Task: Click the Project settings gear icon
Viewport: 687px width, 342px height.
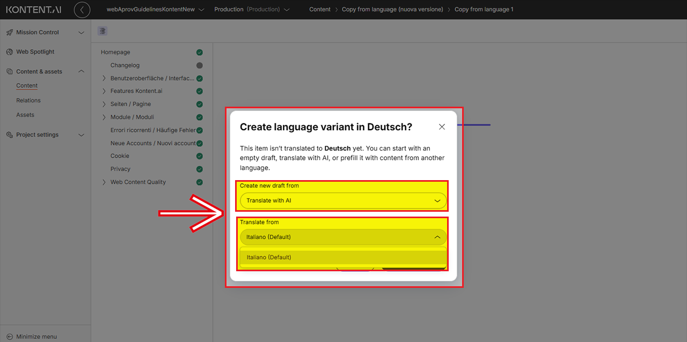Action: (10, 135)
